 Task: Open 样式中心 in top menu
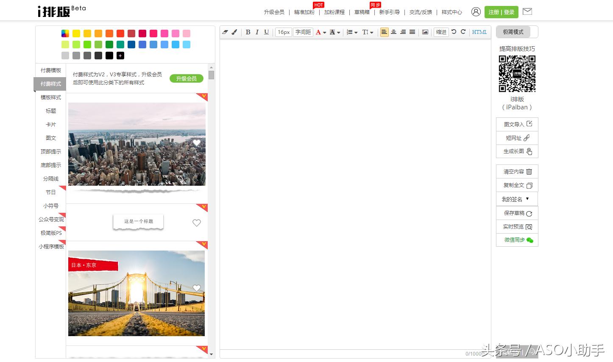(451, 12)
